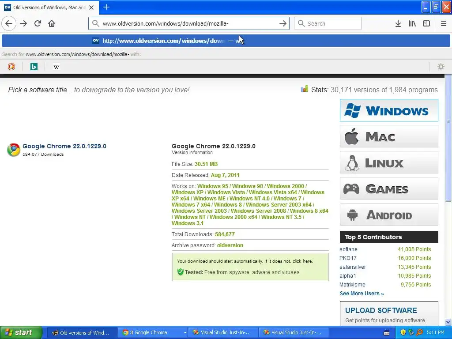This screenshot has height=339, width=452.
Task: Click the 5:11 PM system clock
Action: 436,333
